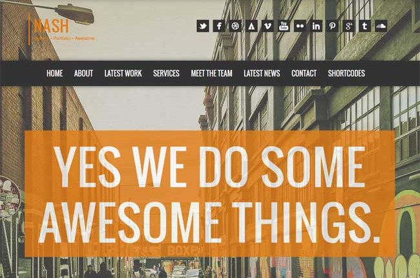Screen dimensions: 420x278
Task: Click the SoundCloud icon
Action: coord(381,26)
